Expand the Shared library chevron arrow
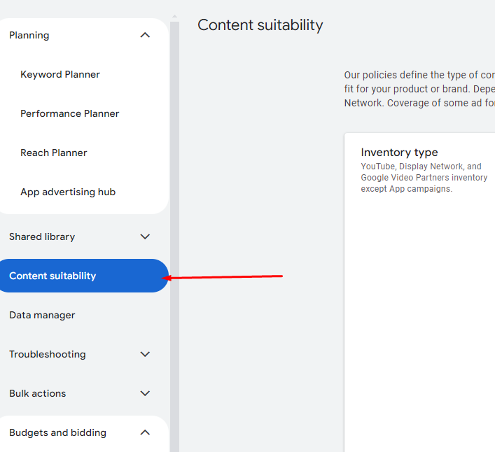 tap(145, 236)
